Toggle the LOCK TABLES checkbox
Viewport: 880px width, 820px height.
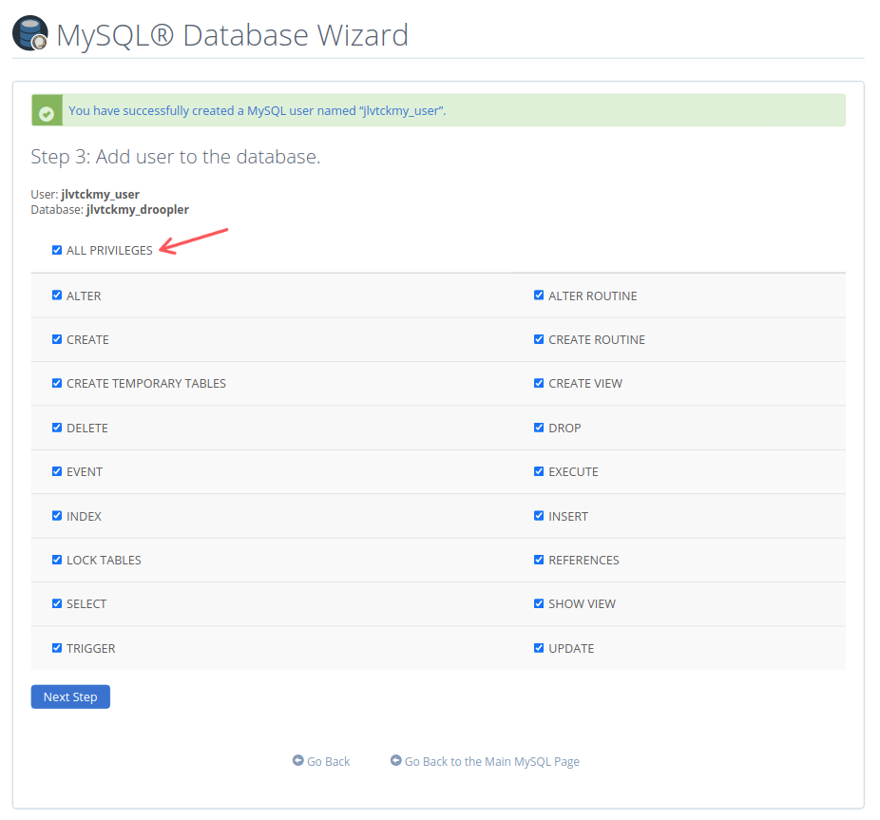(x=57, y=560)
